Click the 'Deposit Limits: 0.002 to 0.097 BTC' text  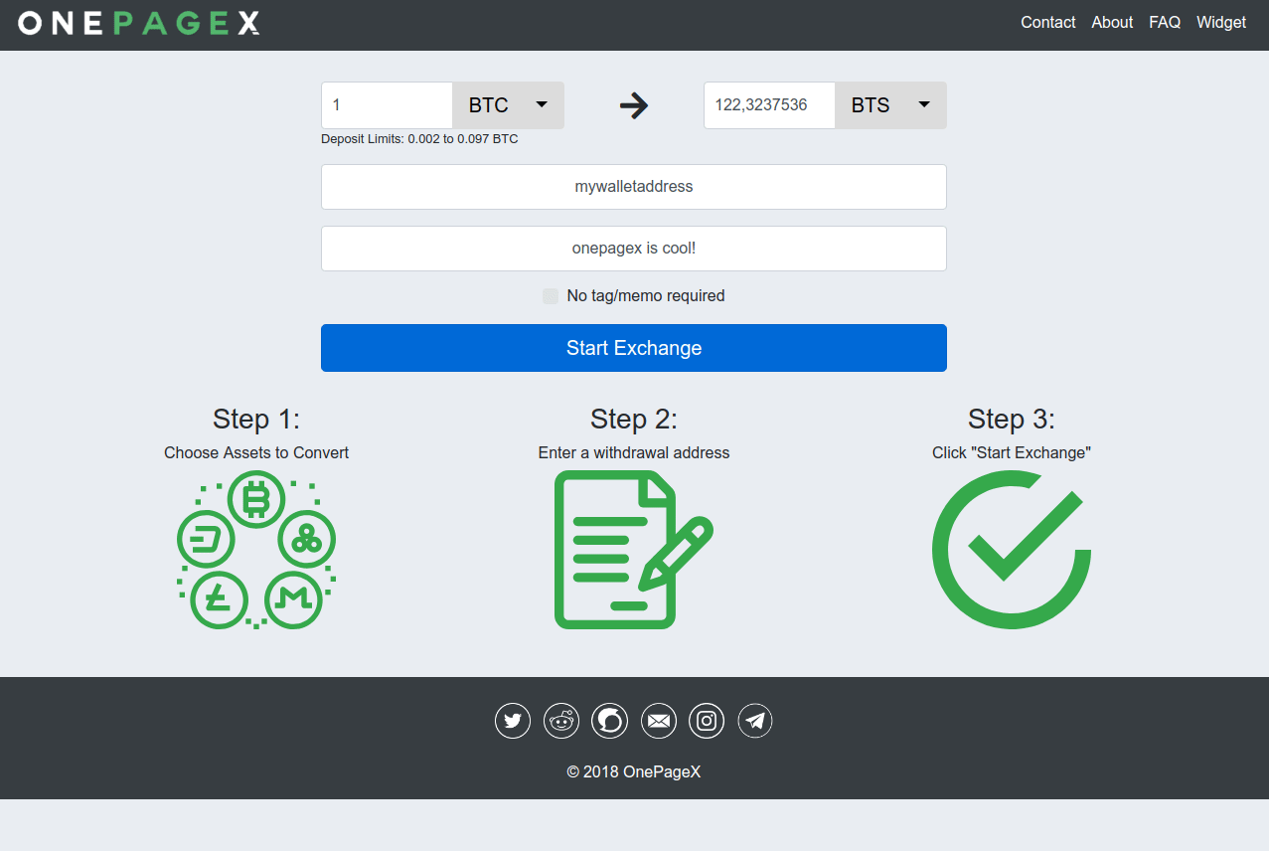pyautogui.click(x=419, y=139)
